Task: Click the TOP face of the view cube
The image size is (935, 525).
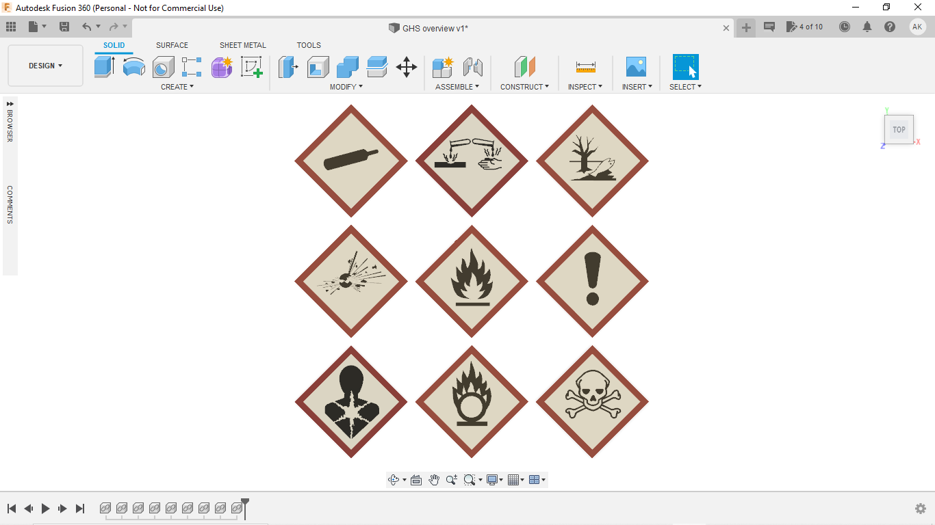Action: click(899, 129)
